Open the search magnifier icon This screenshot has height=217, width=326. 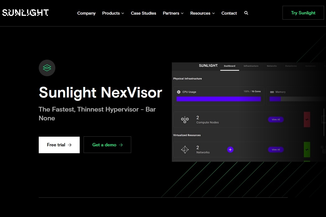click(x=246, y=13)
